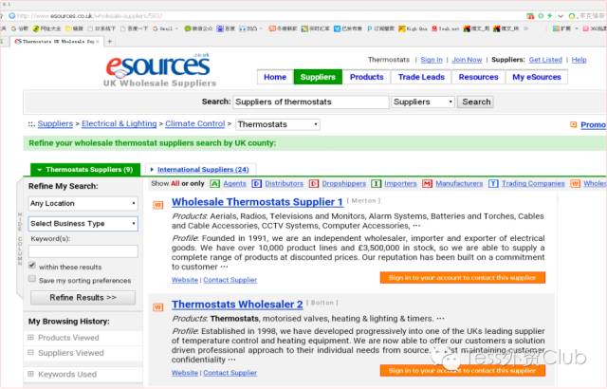Click the Join Now link
Screen dimensions: 607x389
[467, 60]
